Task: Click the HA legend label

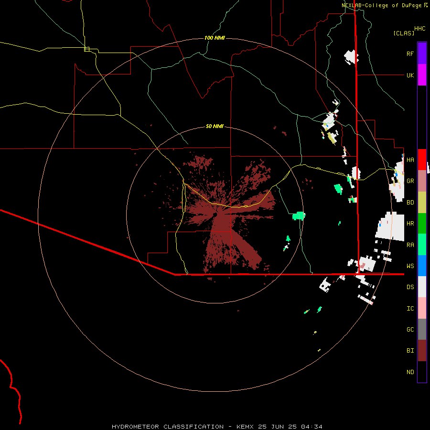Action: (x=410, y=160)
